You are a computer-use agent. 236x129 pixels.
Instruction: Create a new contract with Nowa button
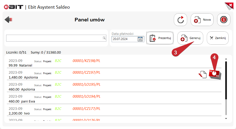[x=202, y=20]
